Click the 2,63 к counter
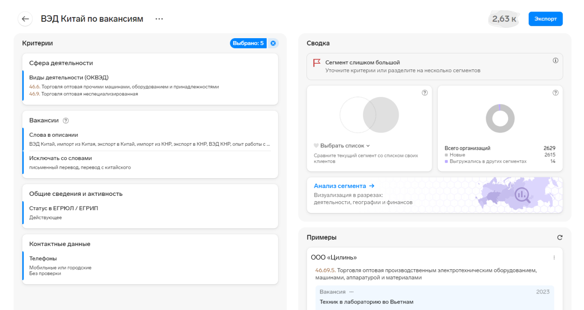Screen dimensions: 584x310 pyautogui.click(x=504, y=19)
